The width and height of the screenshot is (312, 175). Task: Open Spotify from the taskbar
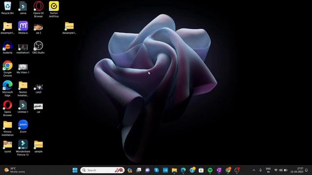click(210, 170)
